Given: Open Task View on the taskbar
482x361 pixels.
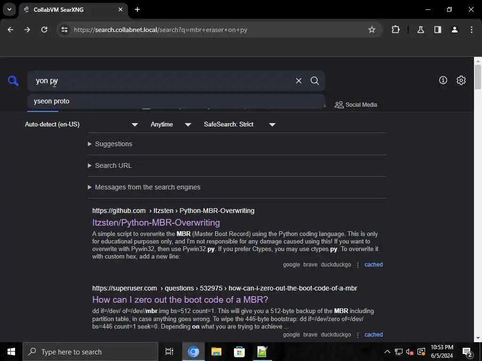Looking at the screenshot, I should (x=169, y=352).
